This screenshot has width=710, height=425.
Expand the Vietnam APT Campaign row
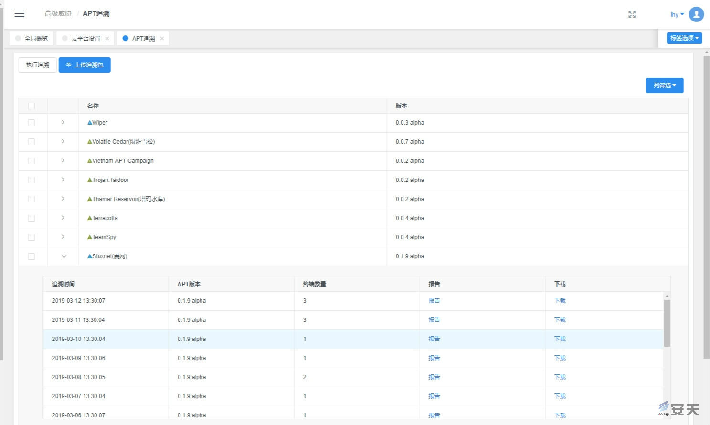tap(63, 161)
